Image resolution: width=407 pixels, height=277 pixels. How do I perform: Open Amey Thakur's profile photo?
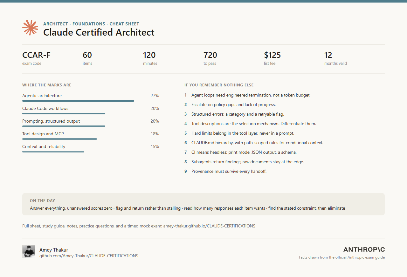coord(29,252)
